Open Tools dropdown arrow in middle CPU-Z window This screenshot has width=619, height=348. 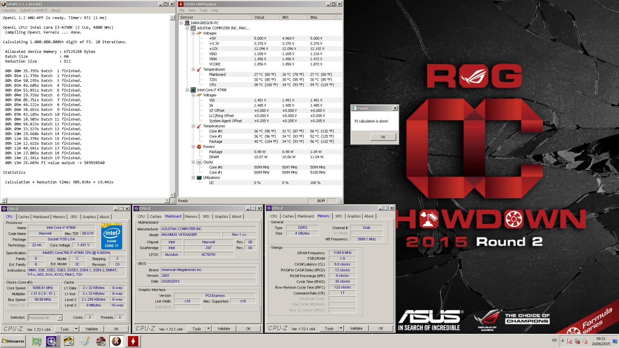point(209,329)
